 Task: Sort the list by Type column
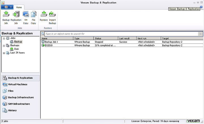(84, 38)
